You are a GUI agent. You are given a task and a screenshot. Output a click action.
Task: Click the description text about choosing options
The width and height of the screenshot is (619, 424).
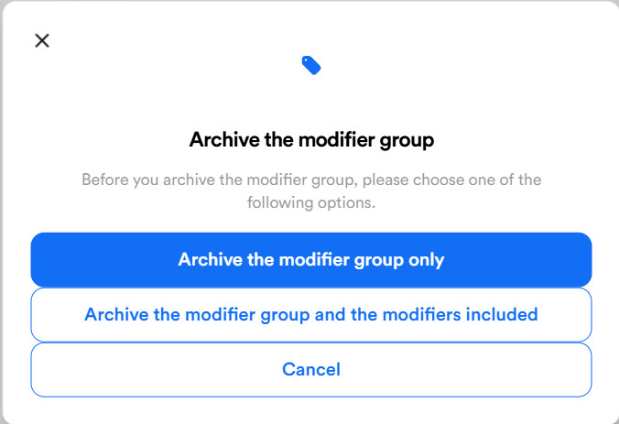tap(310, 190)
